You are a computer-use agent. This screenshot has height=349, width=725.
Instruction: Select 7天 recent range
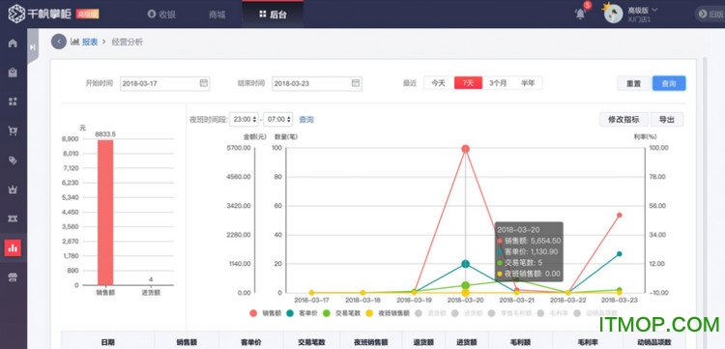[x=469, y=83]
